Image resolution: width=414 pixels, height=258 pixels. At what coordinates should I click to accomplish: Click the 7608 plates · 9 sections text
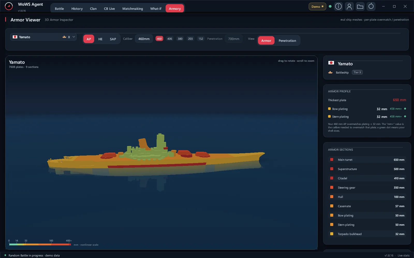coord(24,67)
